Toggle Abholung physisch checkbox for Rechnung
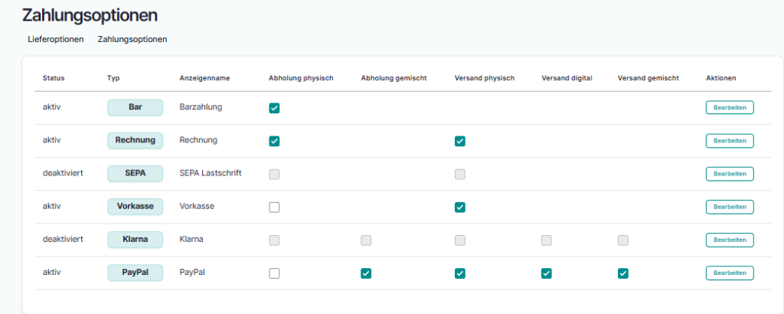Viewport: 784px width, 314px height. 274,141
